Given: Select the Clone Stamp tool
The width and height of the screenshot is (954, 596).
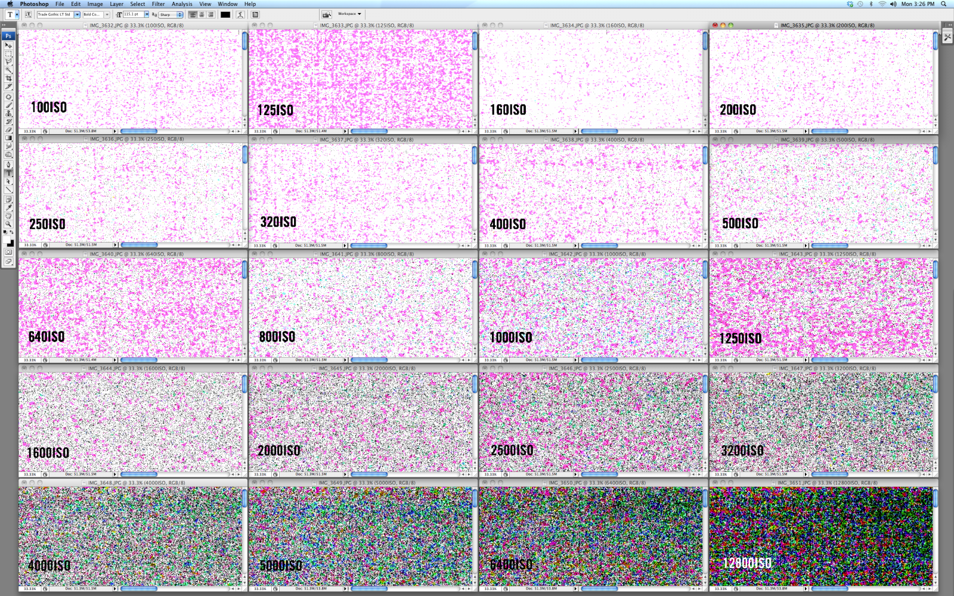Looking at the screenshot, I should tap(9, 113).
